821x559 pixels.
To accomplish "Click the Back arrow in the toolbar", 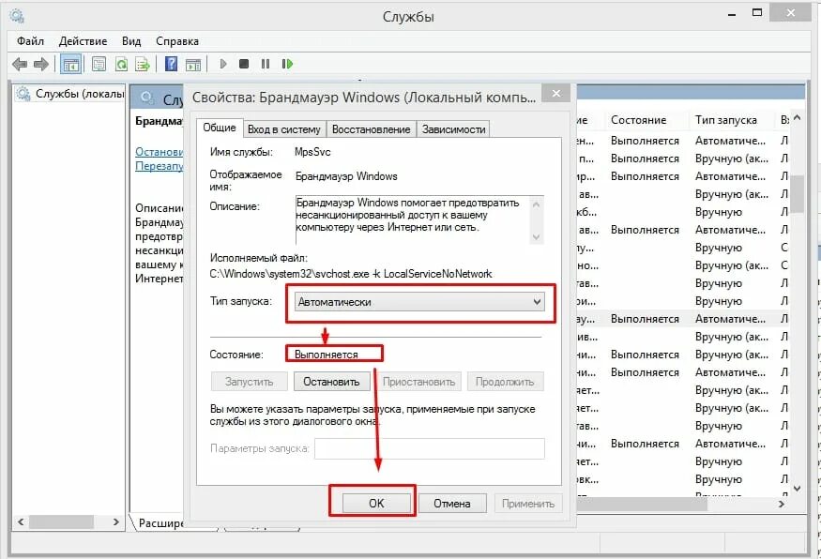I will point(20,64).
